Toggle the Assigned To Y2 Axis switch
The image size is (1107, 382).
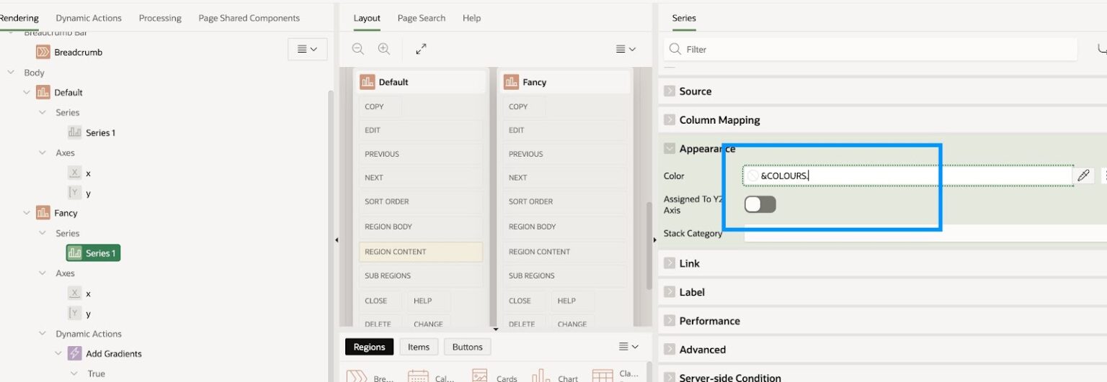[760, 204]
